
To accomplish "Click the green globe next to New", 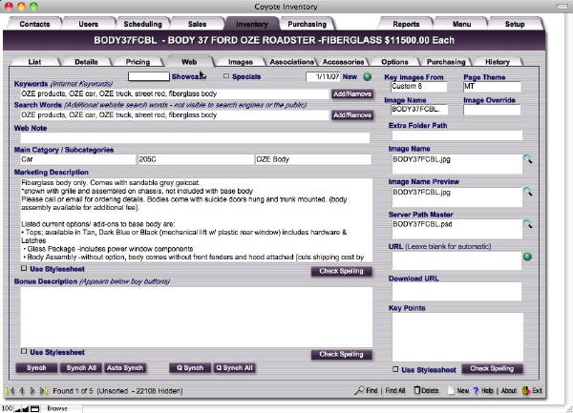I will click(367, 76).
